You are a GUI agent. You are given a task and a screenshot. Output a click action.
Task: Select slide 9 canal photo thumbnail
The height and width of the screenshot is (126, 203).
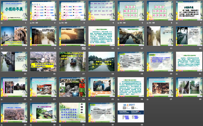[43, 36]
